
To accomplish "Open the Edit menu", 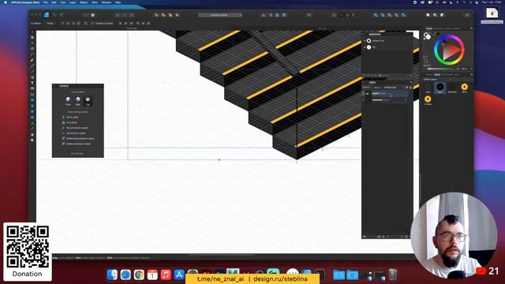I will coord(54,2).
